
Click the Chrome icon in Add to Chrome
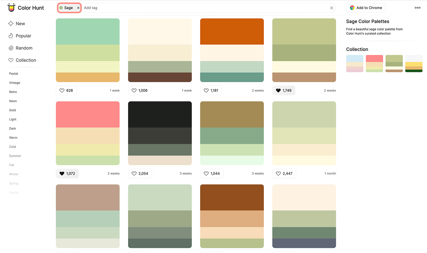352,8
